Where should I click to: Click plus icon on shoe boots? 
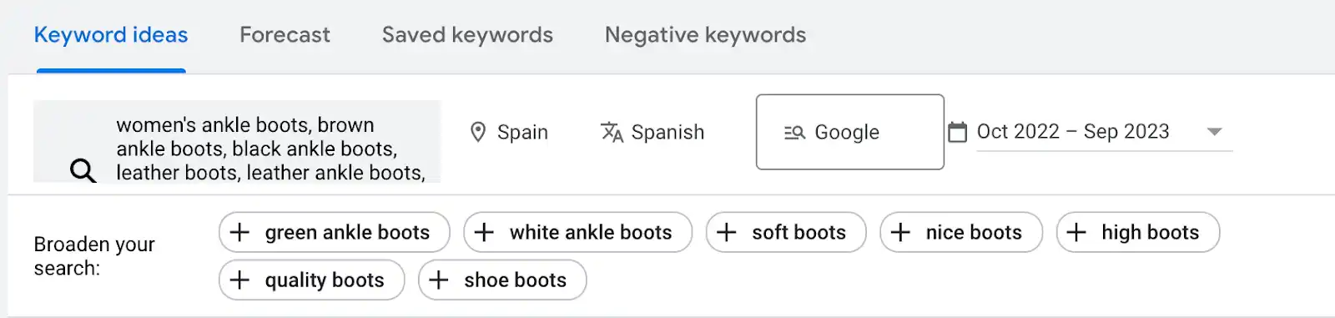(x=439, y=280)
